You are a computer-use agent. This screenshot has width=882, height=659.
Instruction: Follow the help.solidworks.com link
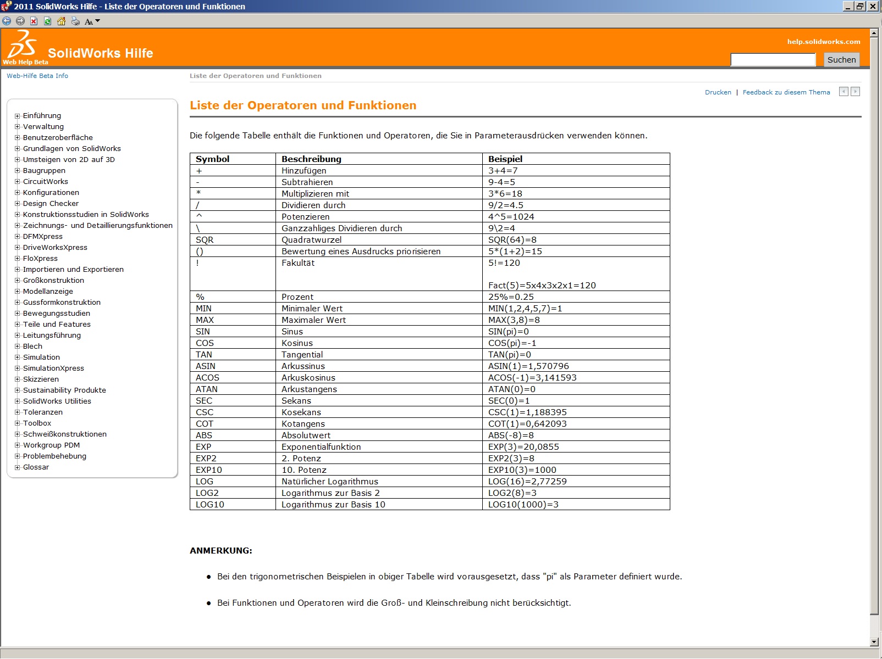pos(824,42)
